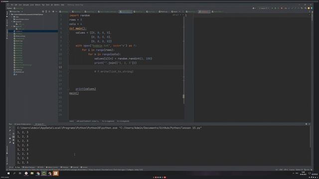Click Down the Stack Trace arrow in Run panel

13,130
